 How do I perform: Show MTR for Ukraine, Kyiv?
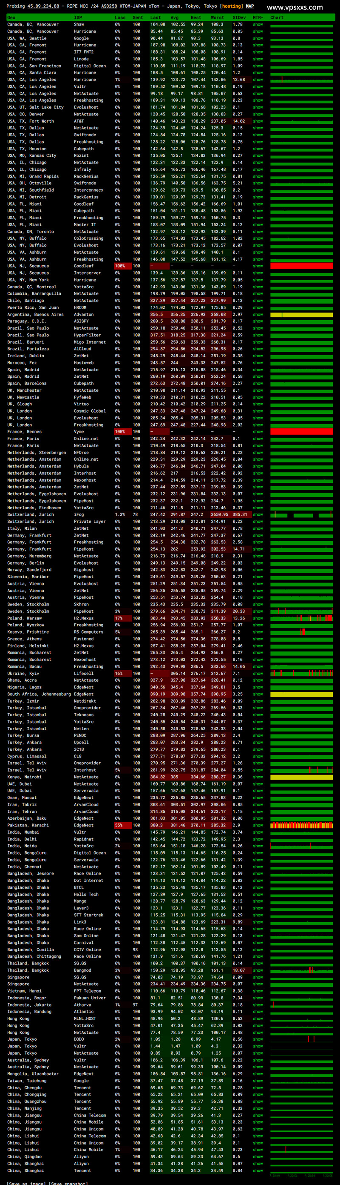tap(258, 674)
